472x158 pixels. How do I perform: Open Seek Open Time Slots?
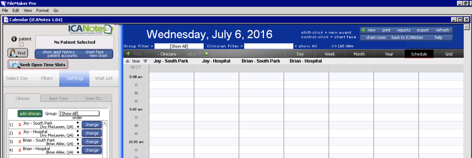point(38,64)
